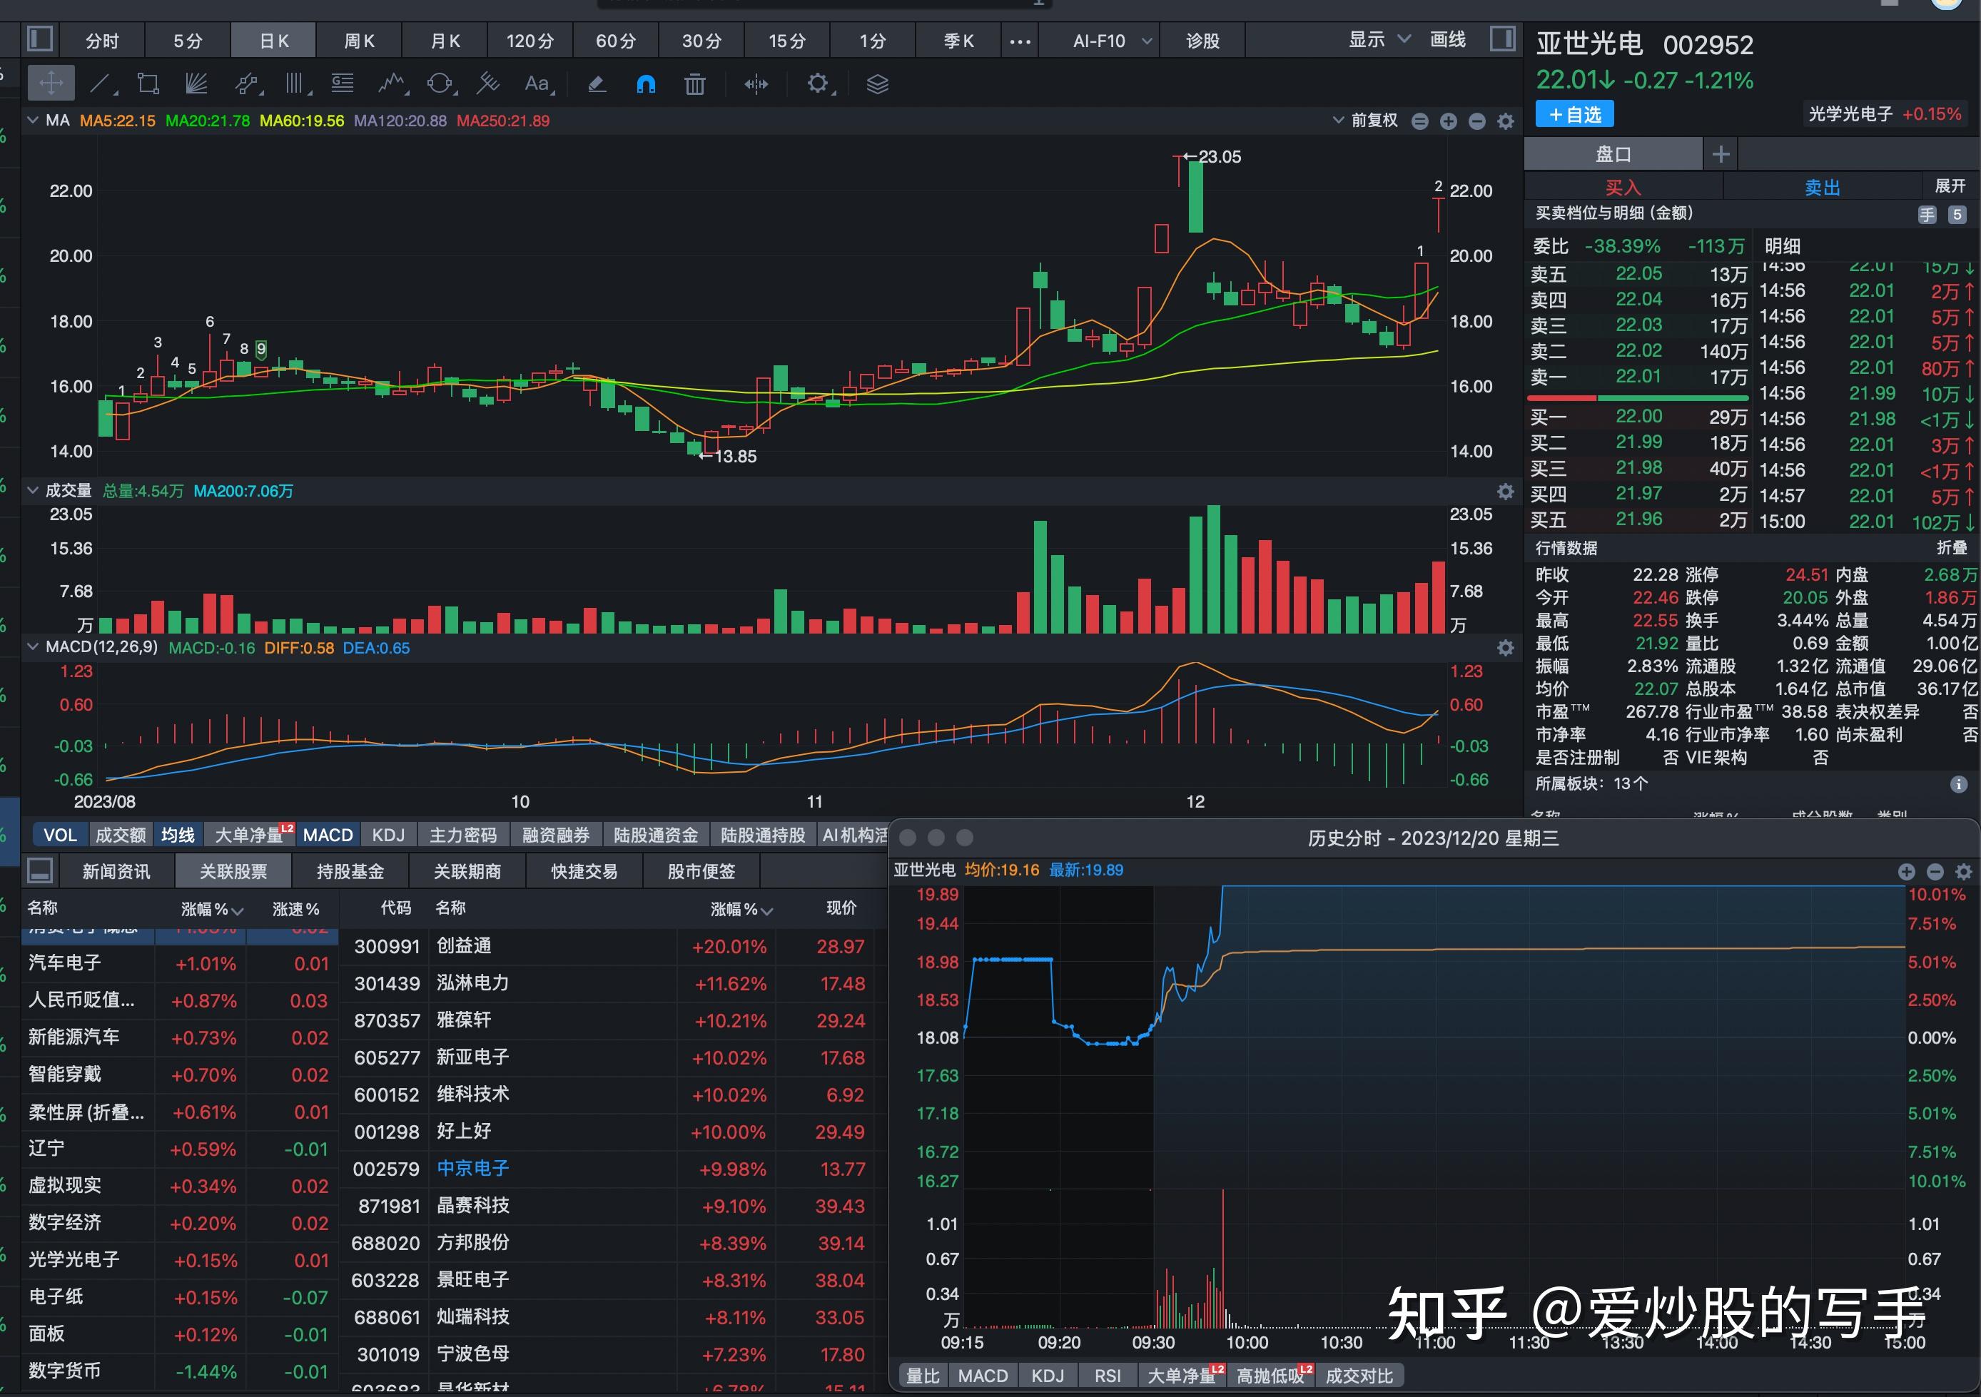Open the 新闻资讯 news tab
The height and width of the screenshot is (1397, 1981).
click(x=116, y=870)
